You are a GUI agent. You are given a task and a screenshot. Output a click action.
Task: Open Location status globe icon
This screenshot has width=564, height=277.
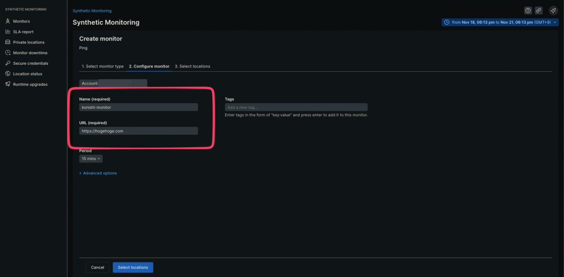pyautogui.click(x=8, y=74)
